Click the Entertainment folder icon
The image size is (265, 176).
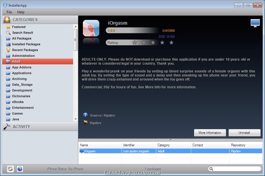point(8,108)
